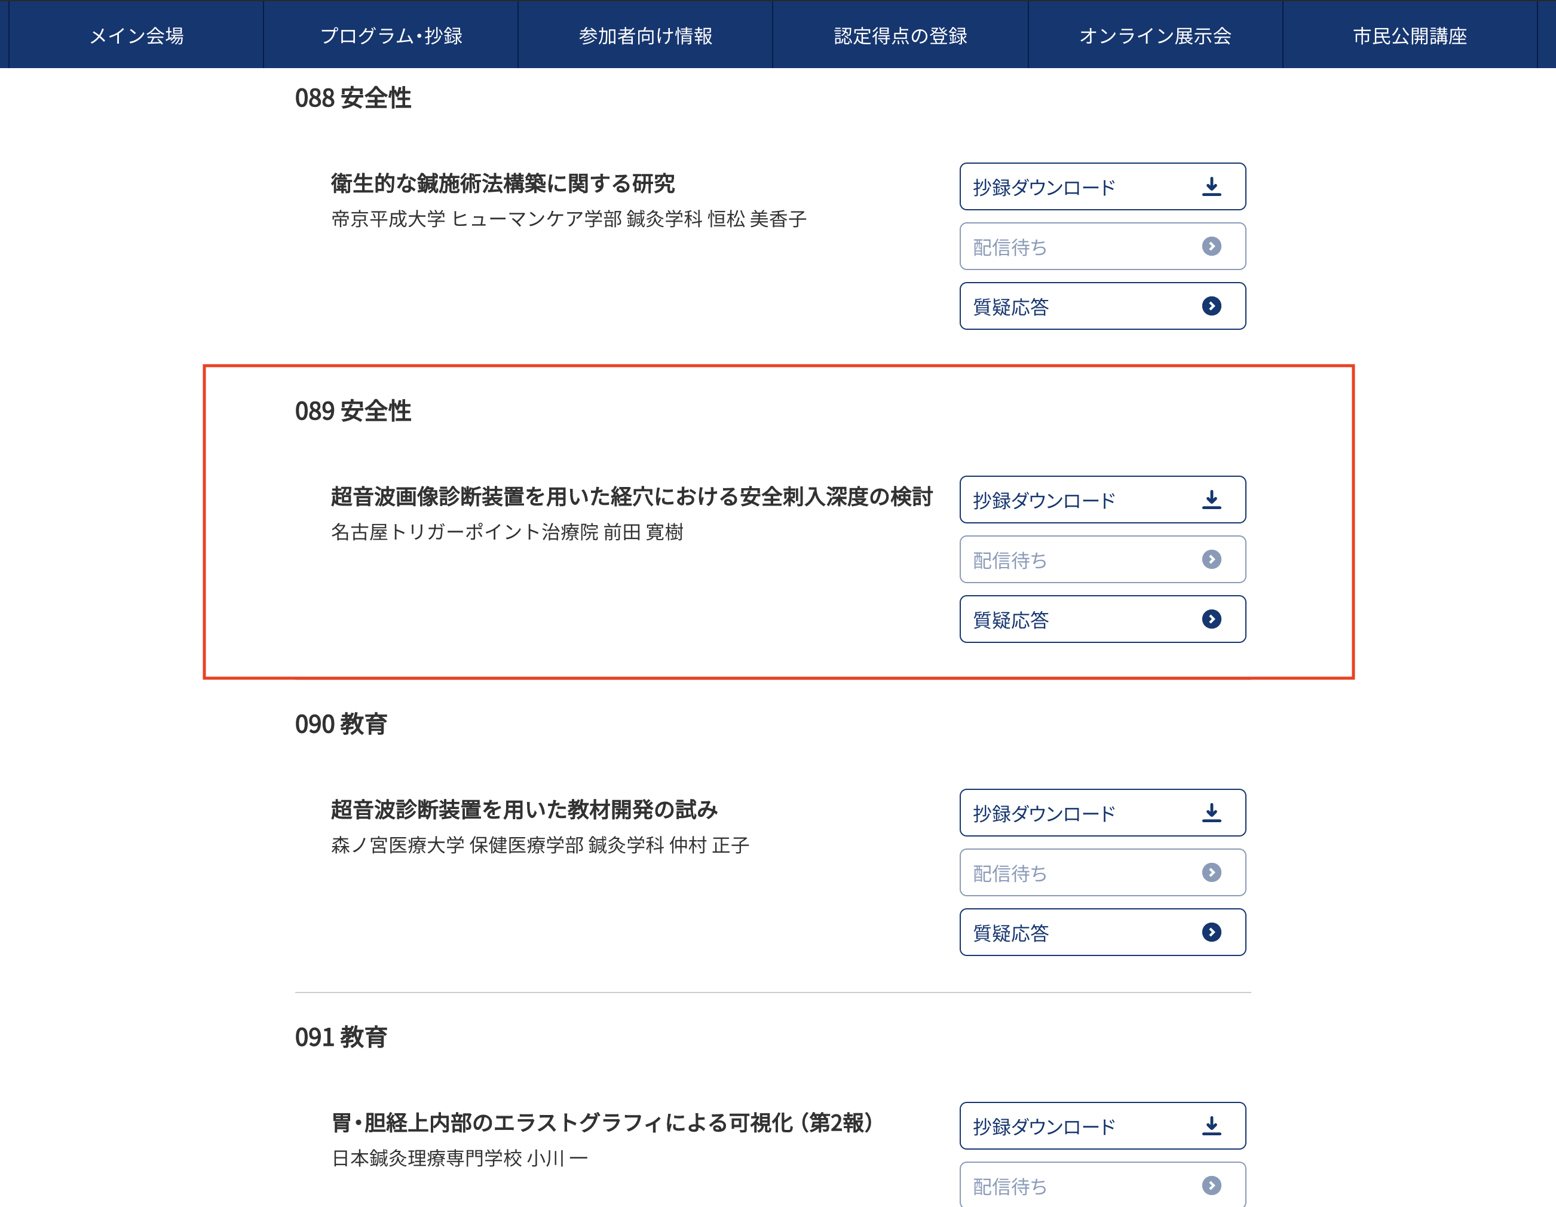The height and width of the screenshot is (1207, 1556).
Task: Click grey chevron icon in 090 配信待ち
Action: point(1211,873)
